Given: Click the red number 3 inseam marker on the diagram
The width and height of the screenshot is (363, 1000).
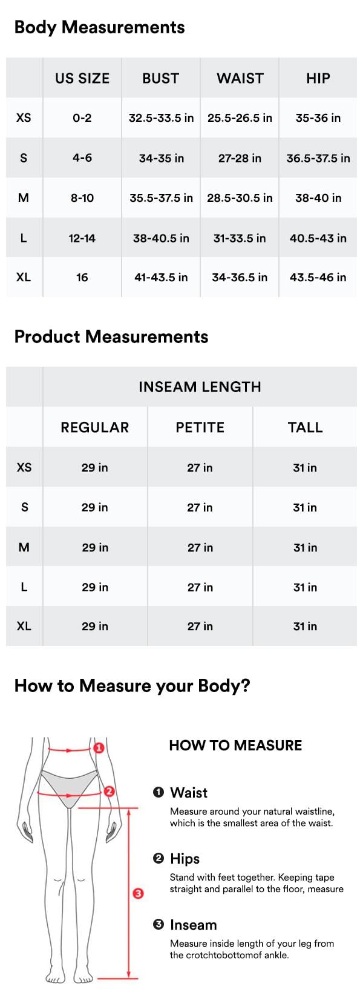Looking at the screenshot, I should coord(138,893).
